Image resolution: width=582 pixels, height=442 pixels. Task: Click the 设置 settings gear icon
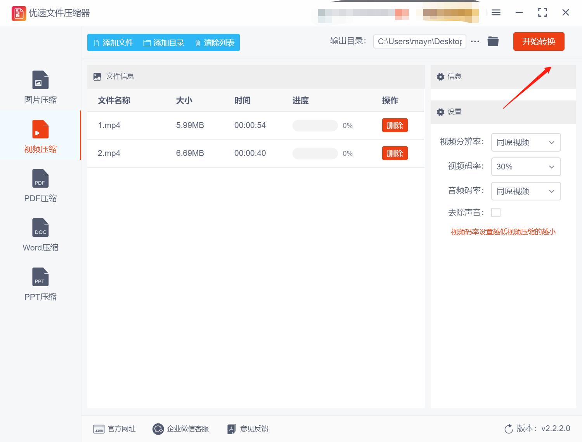point(440,112)
